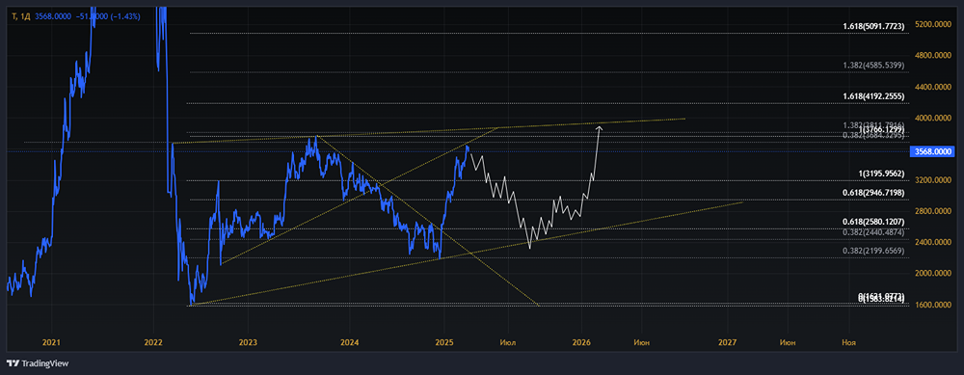Click the 2026 label on time axis
This screenshot has width=964, height=375.
click(581, 341)
